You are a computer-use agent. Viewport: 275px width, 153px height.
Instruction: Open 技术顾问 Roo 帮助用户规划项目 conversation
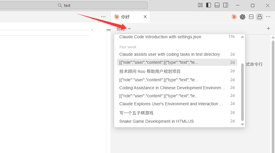(177, 71)
